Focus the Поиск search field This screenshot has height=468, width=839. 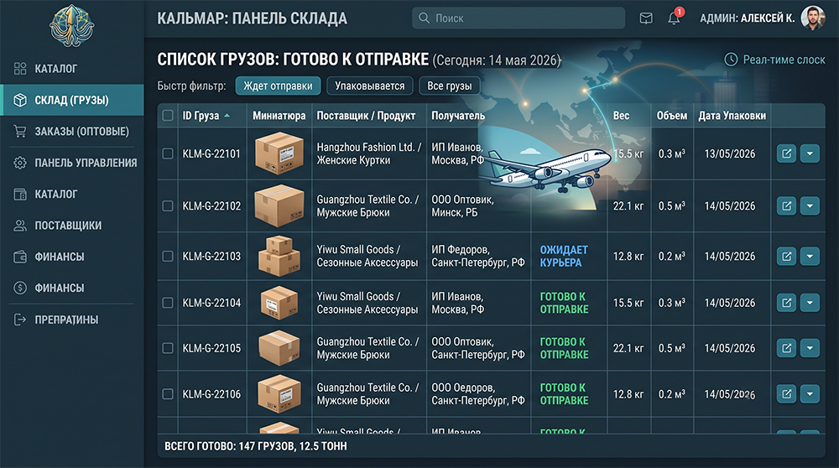[519, 18]
